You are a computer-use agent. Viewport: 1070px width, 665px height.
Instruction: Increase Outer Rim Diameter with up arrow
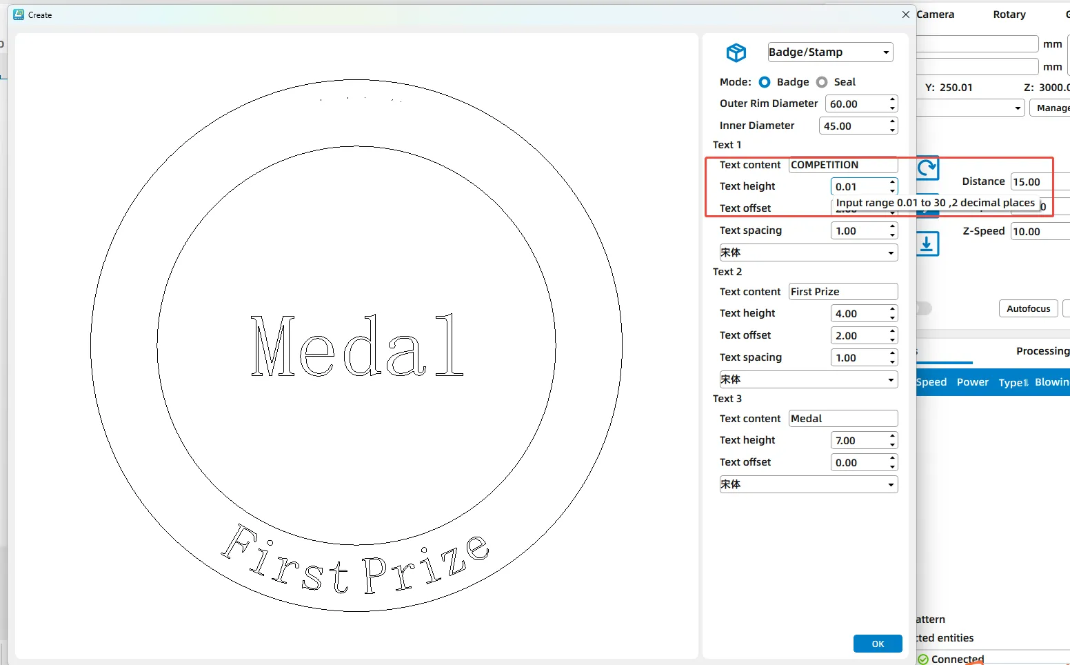click(x=892, y=99)
